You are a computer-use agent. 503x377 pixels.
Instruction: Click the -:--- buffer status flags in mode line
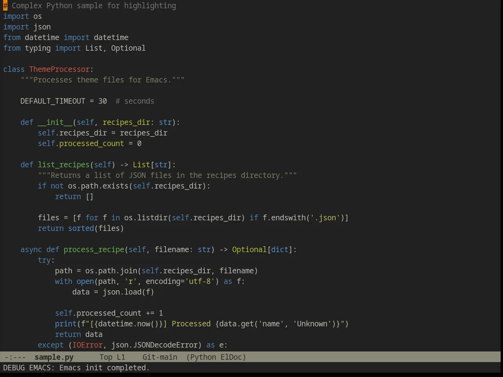coord(15,357)
